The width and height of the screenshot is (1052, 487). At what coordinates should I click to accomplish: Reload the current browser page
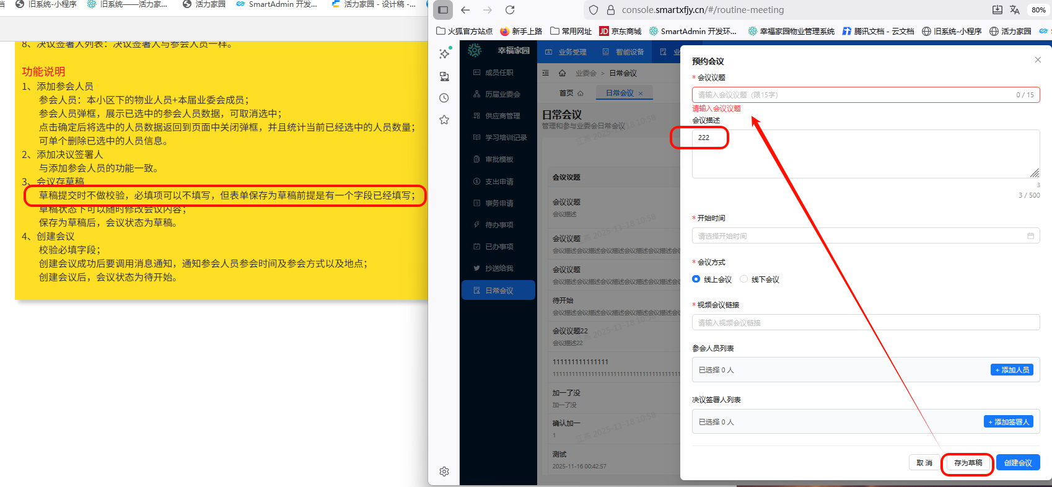click(x=510, y=10)
